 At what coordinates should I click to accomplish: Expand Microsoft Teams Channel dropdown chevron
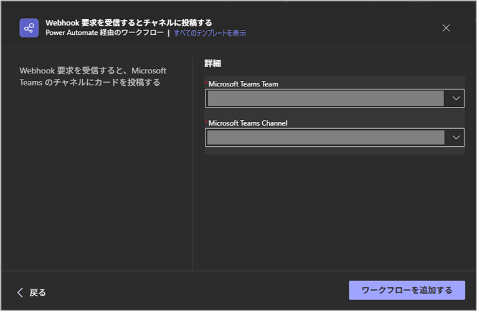coord(456,137)
